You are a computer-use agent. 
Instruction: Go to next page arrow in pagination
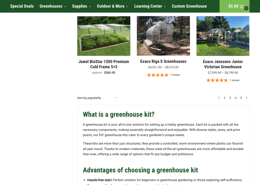246,98
